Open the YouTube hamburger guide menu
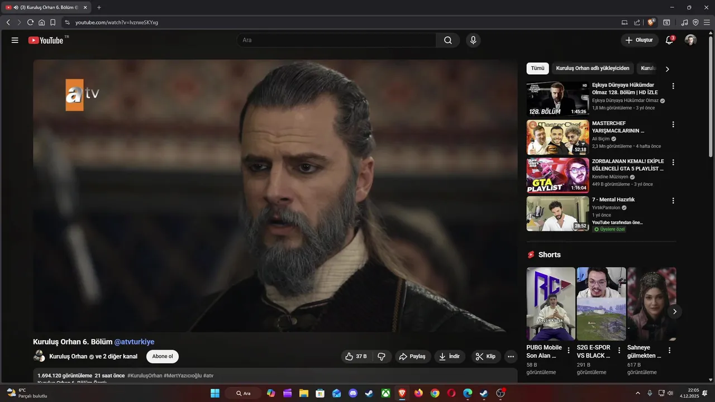Viewport: 715px width, 402px height. coord(15,40)
